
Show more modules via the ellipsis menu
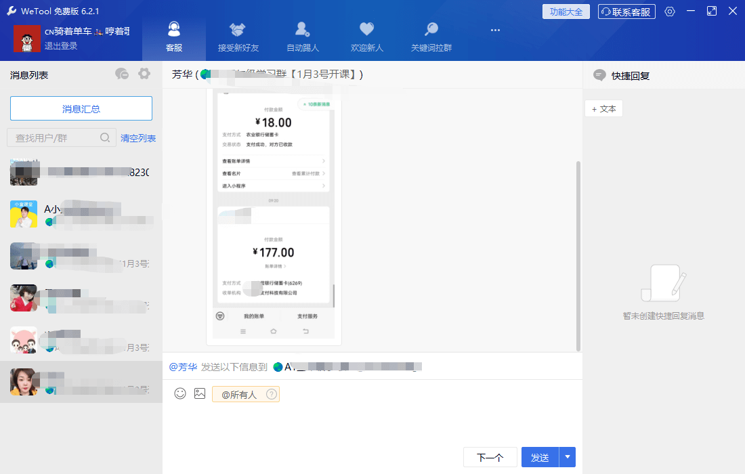pyautogui.click(x=495, y=30)
